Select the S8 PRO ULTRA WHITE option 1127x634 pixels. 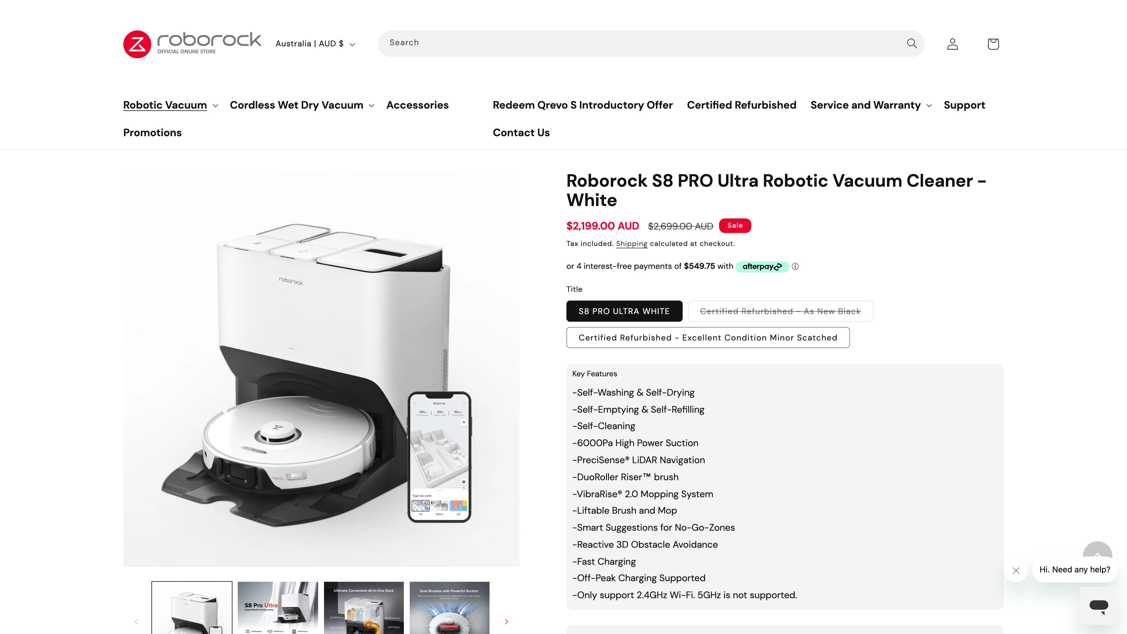click(x=624, y=311)
